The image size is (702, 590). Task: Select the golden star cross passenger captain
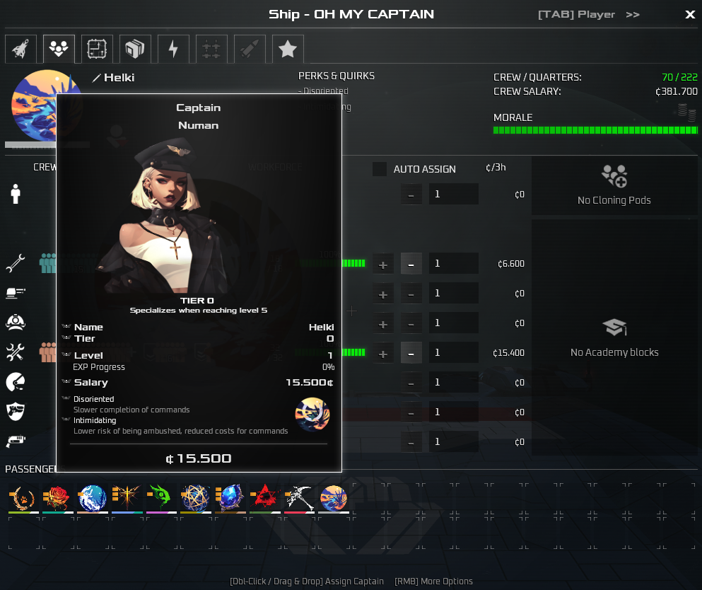tap(127, 498)
